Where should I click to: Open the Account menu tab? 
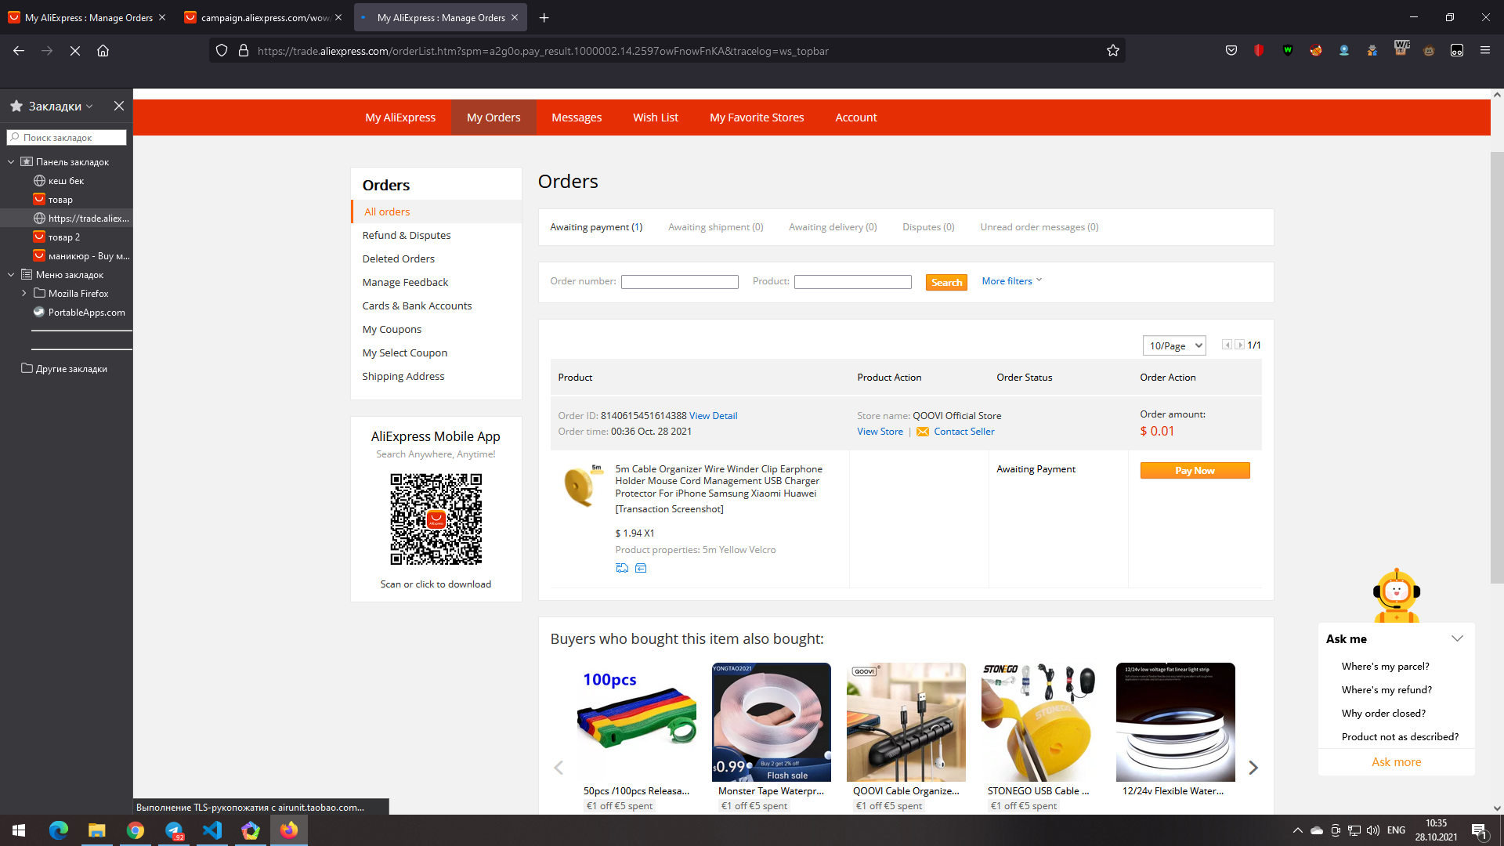click(x=856, y=117)
